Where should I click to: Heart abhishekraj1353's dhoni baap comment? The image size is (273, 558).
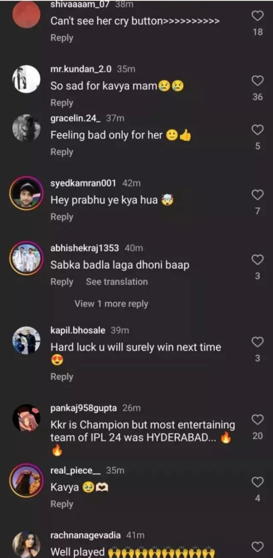[257, 260]
